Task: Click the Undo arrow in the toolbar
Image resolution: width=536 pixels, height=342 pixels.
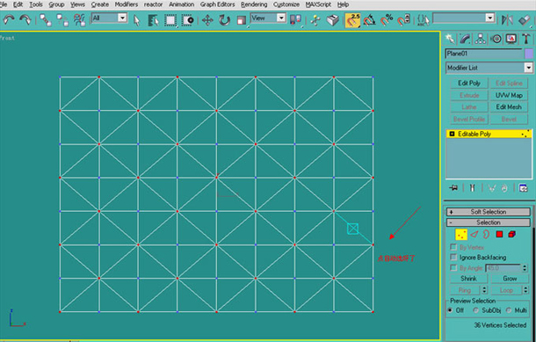Action: tap(9, 20)
